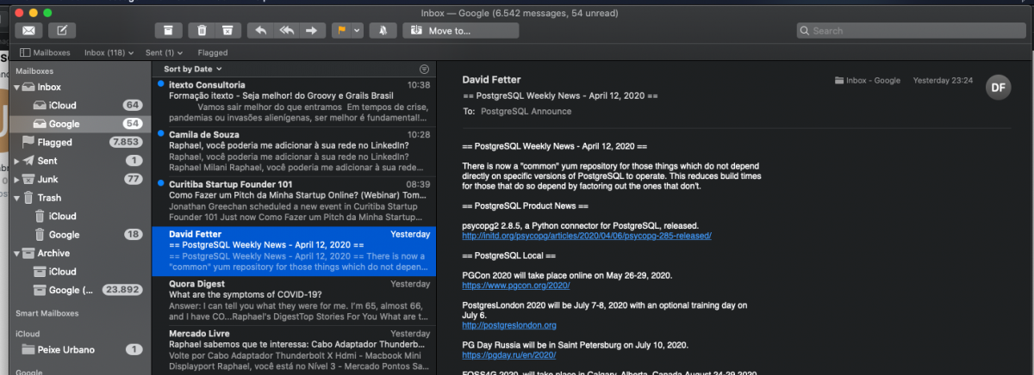Reply All to the message
The width and height of the screenshot is (1034, 375).
tap(286, 31)
